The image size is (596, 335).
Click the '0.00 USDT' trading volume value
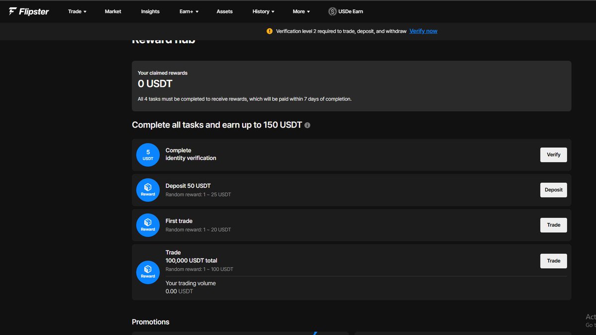179,291
